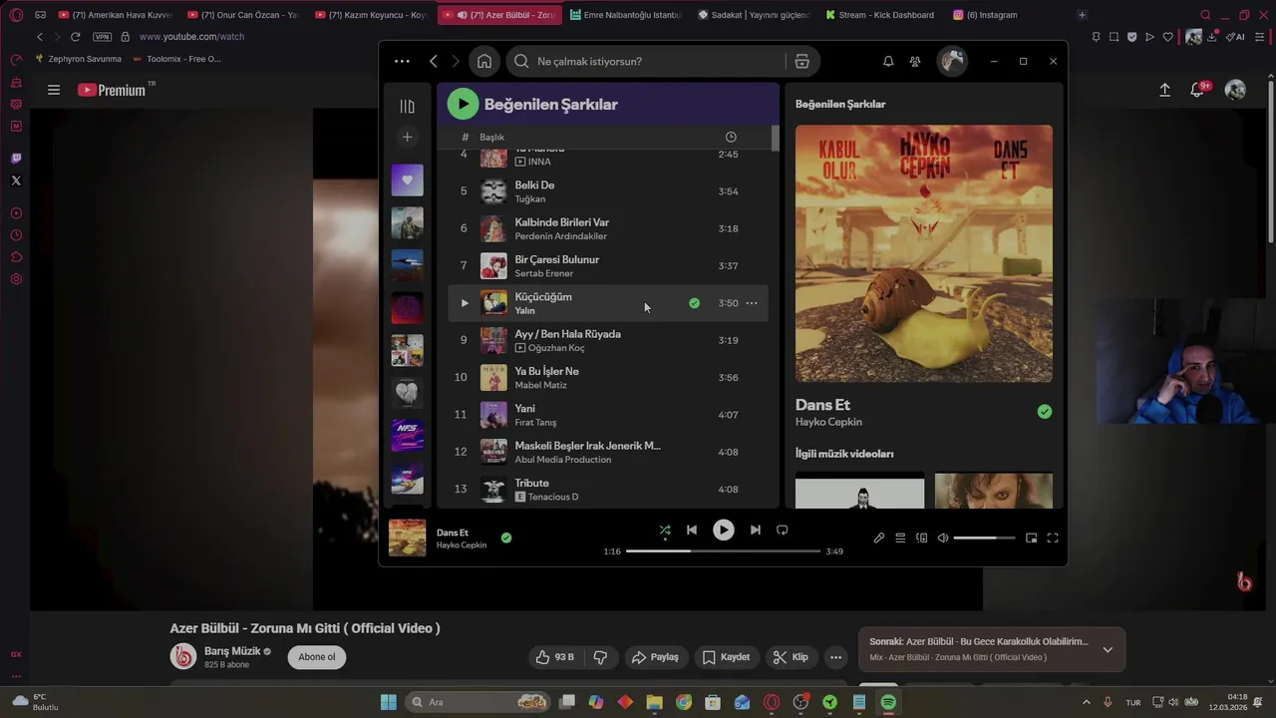The height and width of the screenshot is (718, 1276).
Task: Expand Your Library sidebar in Spotify
Action: 407,106
